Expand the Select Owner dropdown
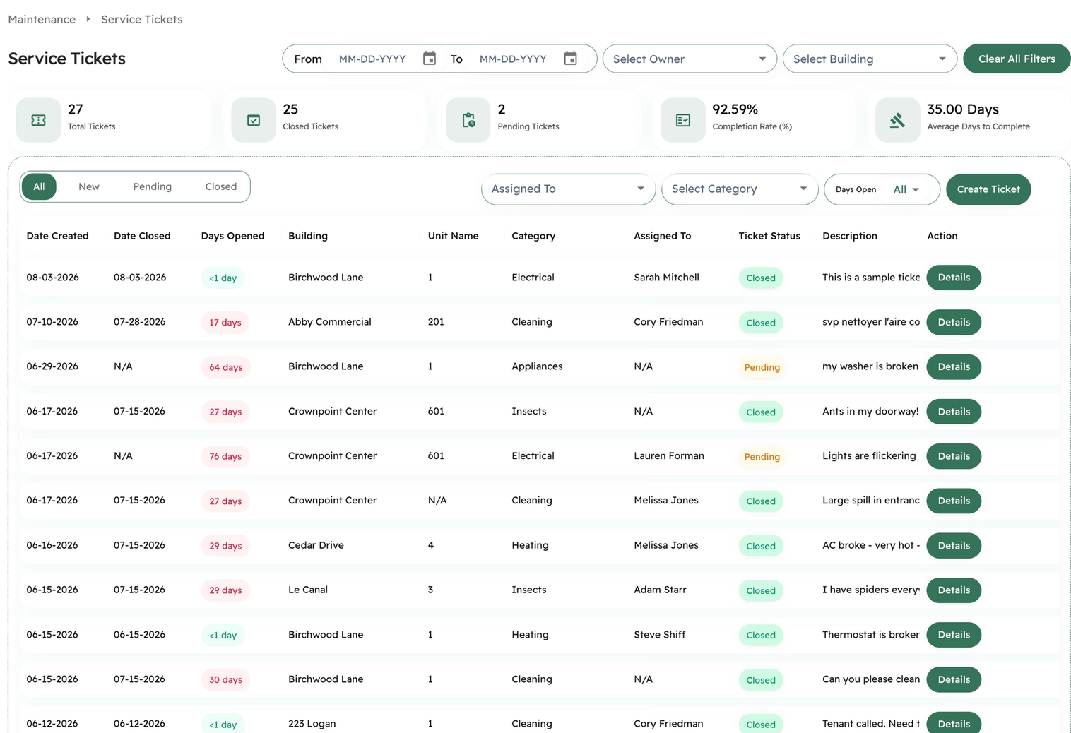The height and width of the screenshot is (733, 1071). point(690,59)
